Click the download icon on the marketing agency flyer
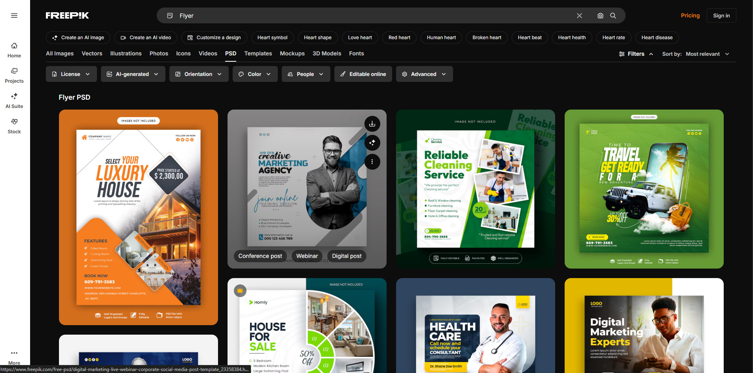This screenshot has height=373, width=753. pos(372,123)
